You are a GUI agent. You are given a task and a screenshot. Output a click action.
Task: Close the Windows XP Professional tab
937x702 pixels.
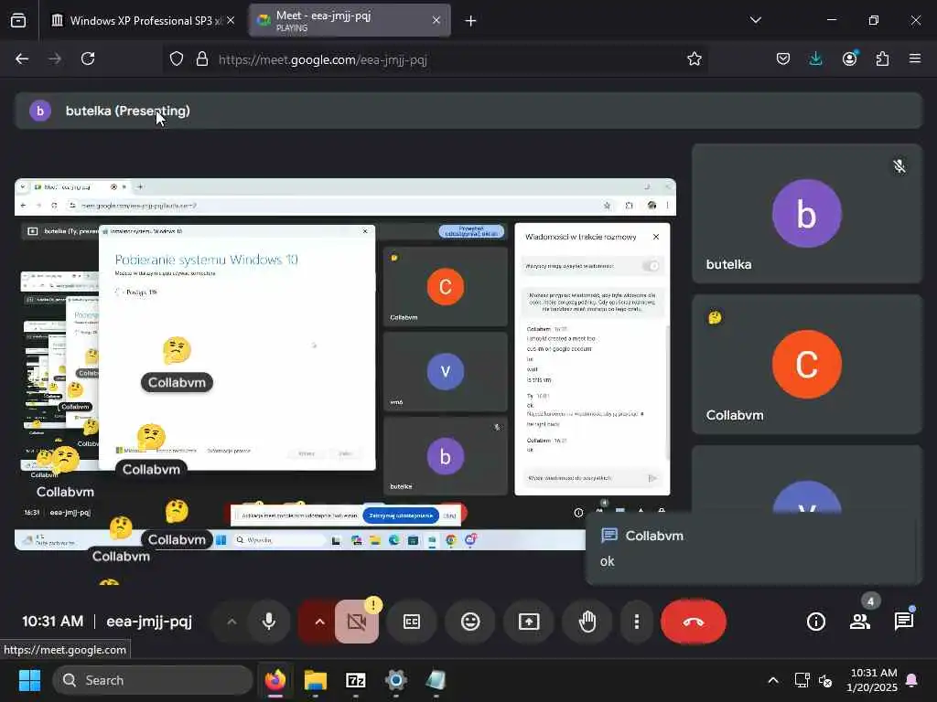231,20
